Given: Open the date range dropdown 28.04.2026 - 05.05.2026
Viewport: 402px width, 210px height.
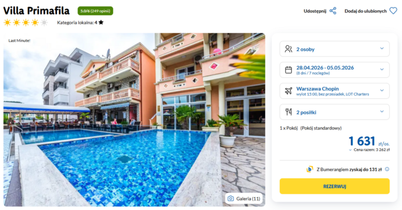Looking at the screenshot, I should [335, 70].
